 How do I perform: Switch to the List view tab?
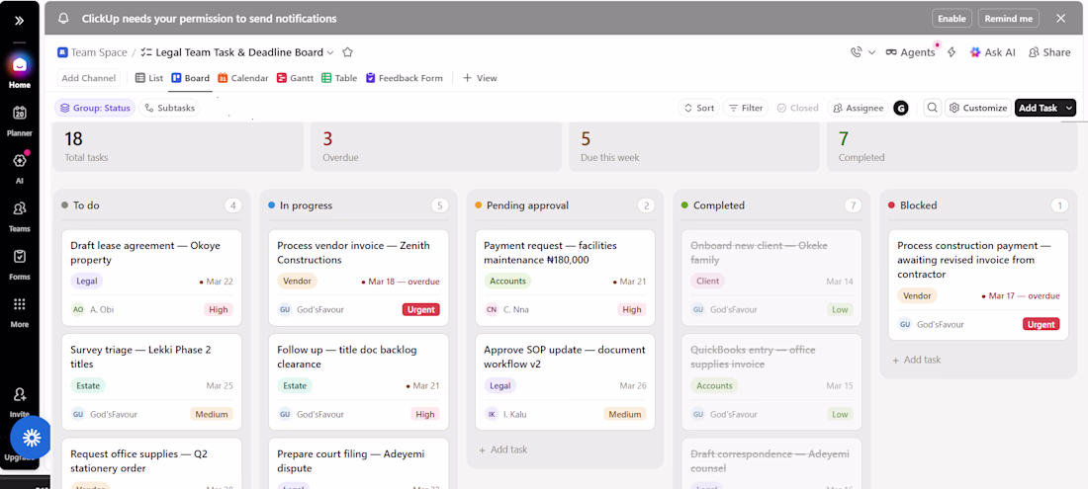[x=148, y=78]
